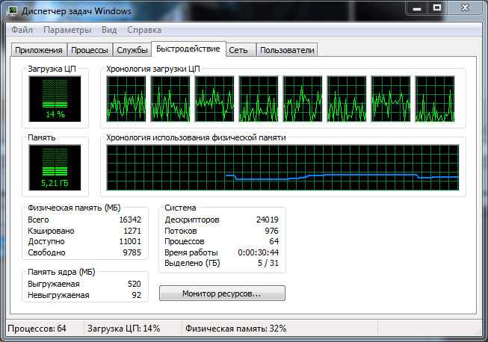Switch to the Процессы tab

pos(90,50)
